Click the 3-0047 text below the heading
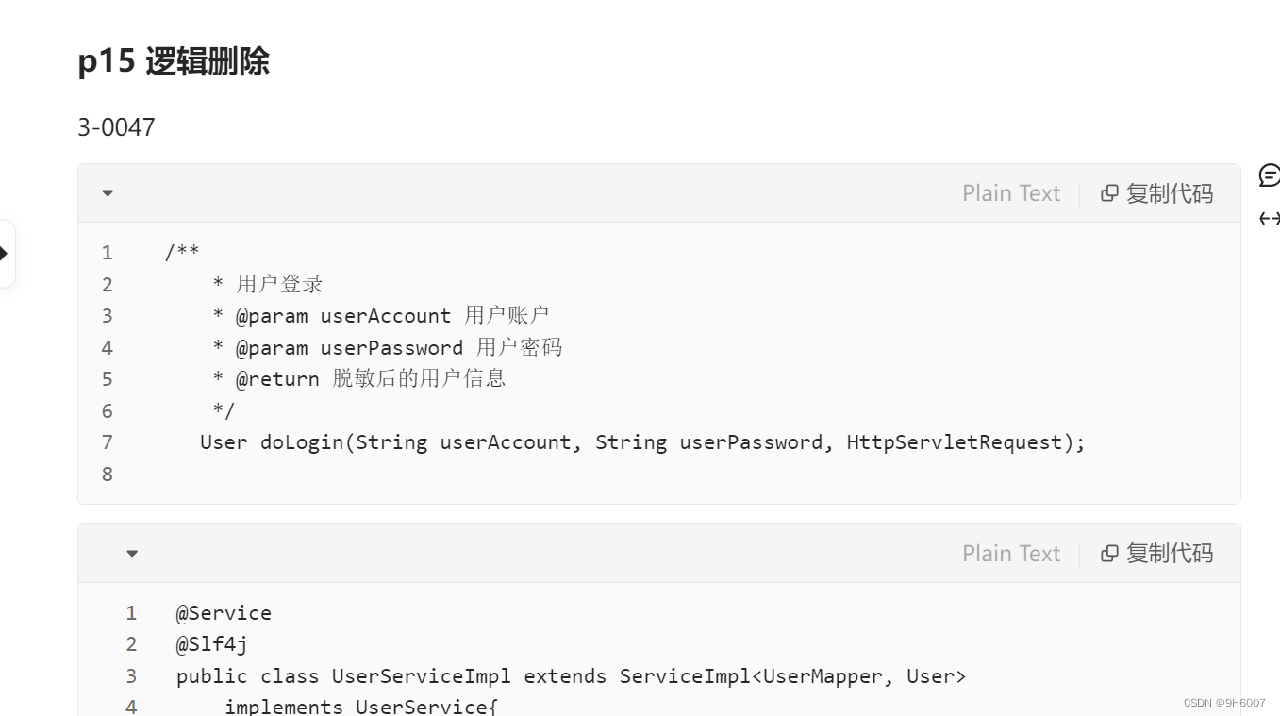 (116, 127)
